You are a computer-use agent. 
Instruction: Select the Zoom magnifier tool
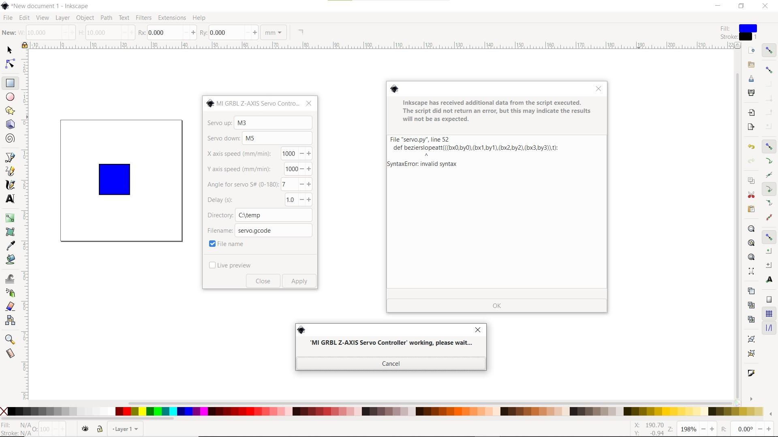(x=10, y=339)
